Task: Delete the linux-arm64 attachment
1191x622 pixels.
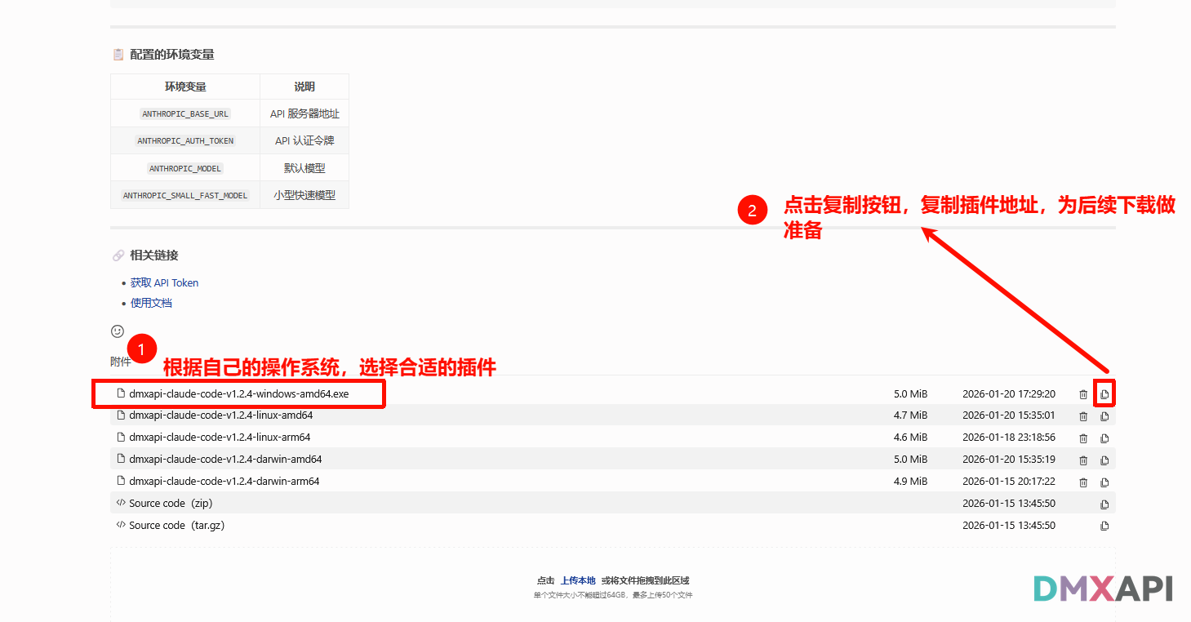Action: 1083,438
